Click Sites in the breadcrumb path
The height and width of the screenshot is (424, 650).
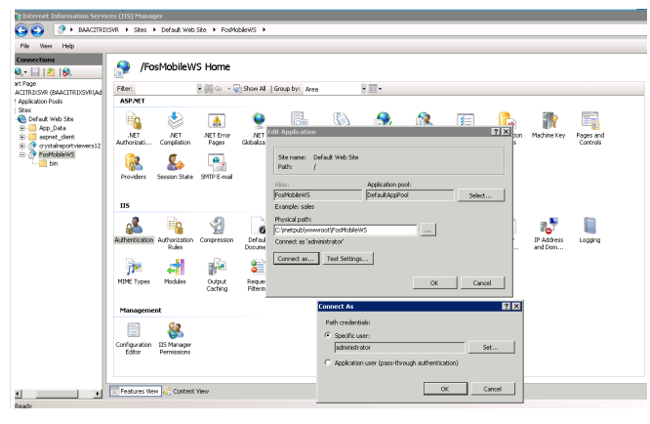(x=141, y=30)
